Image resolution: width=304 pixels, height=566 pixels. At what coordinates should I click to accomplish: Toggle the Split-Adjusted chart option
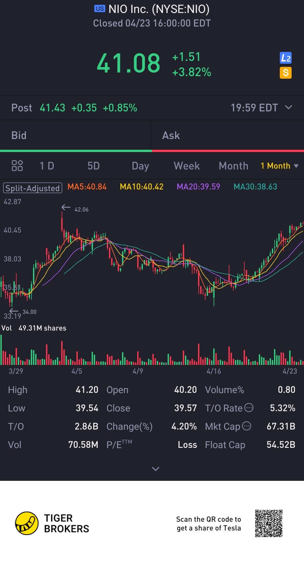coord(33,188)
